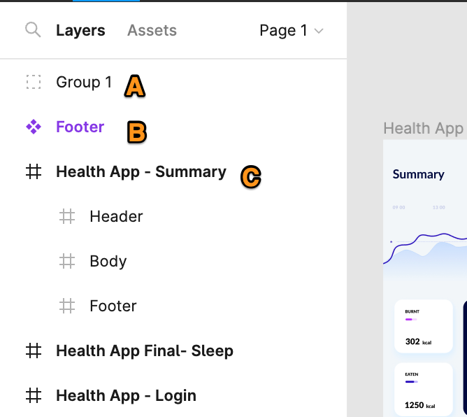Click the chevron next to Page 1

(319, 31)
